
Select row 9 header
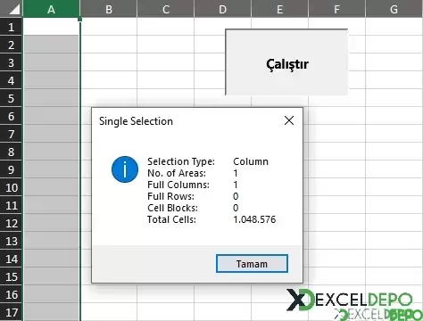(11, 169)
